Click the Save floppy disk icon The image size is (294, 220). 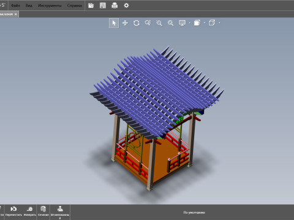[103, 5]
